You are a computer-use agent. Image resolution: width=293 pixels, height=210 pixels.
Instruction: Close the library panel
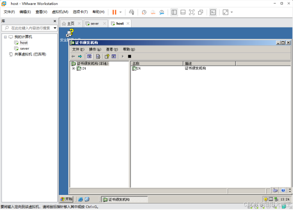coord(55,21)
